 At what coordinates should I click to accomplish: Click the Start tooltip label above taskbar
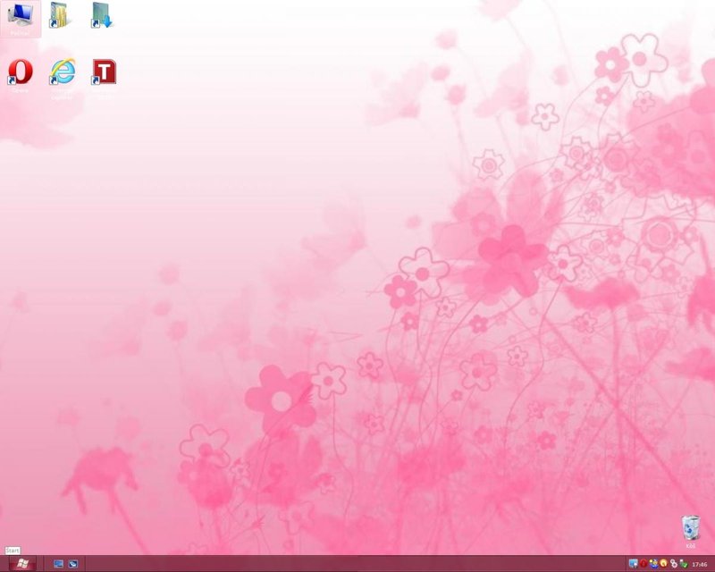pyautogui.click(x=12, y=551)
